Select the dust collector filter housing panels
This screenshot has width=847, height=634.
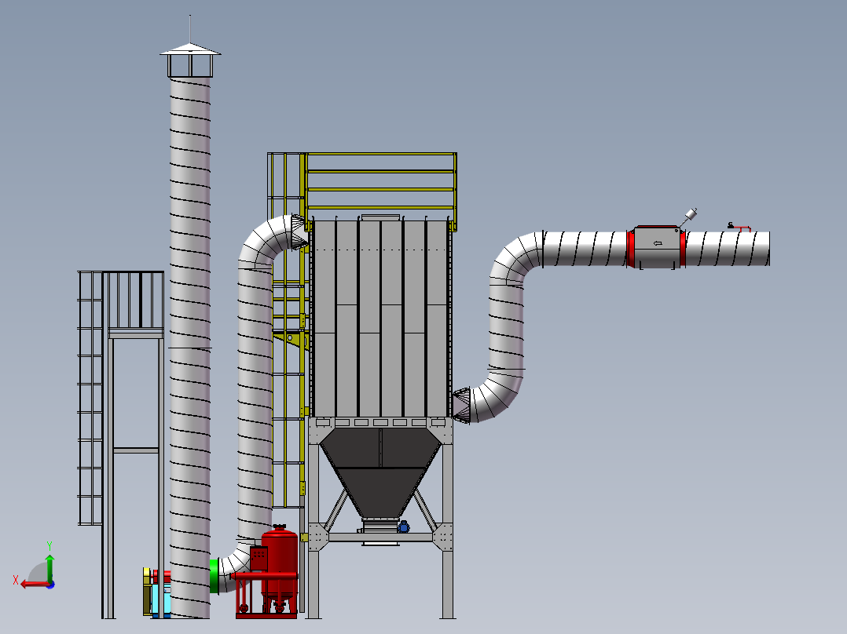[x=381, y=319]
